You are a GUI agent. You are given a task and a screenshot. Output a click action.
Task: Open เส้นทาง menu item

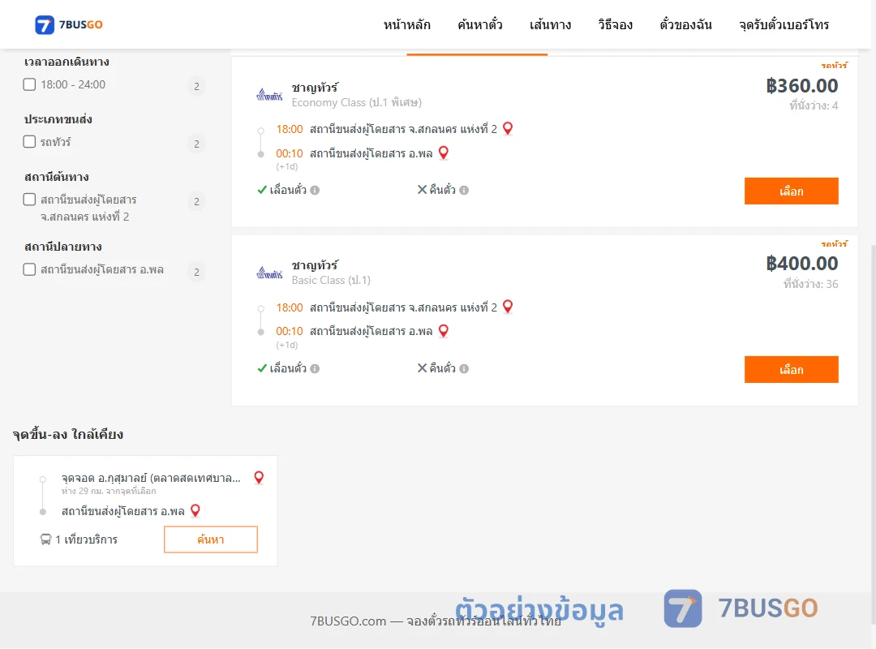pos(550,24)
